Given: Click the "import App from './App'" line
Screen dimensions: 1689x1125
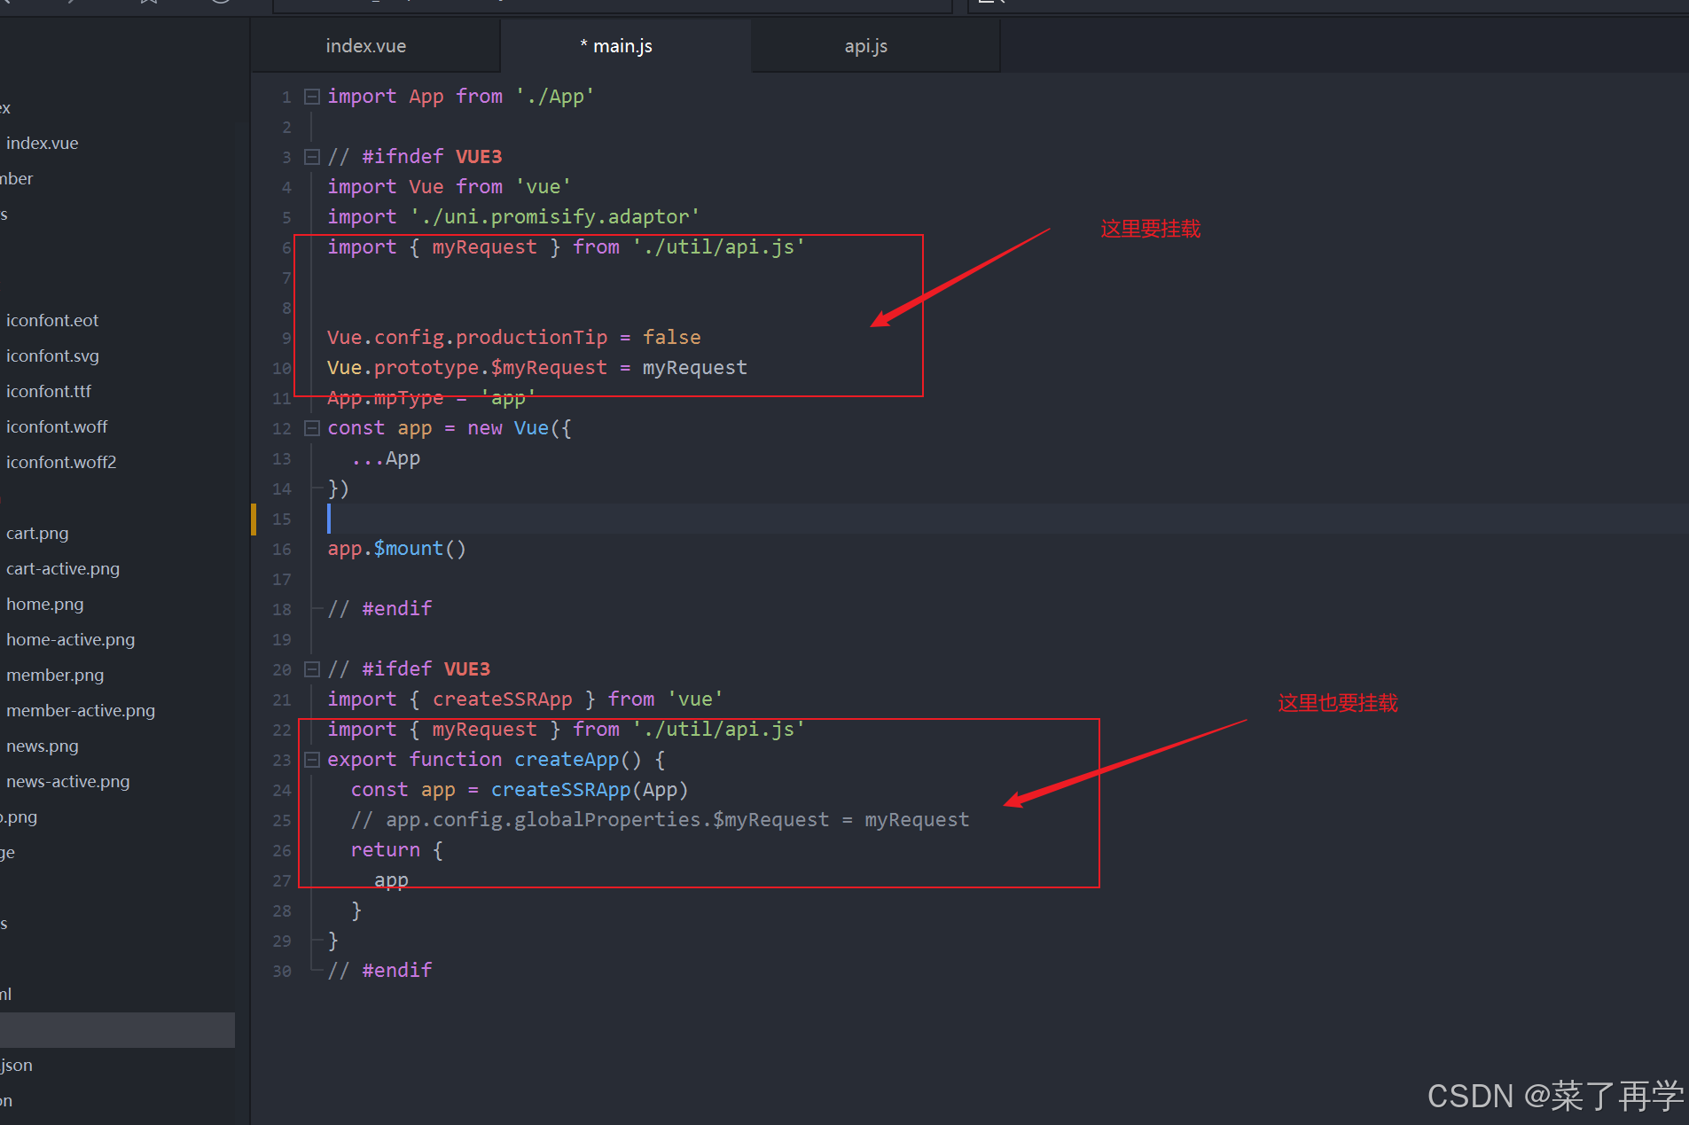Looking at the screenshot, I should click(x=460, y=97).
